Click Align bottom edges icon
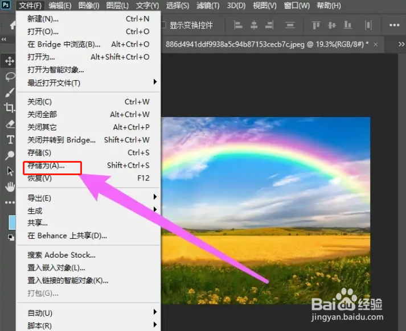Screen dimensions: 406x331 tap(347, 25)
